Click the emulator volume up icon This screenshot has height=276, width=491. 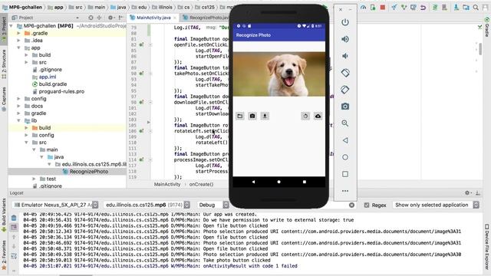[345, 39]
